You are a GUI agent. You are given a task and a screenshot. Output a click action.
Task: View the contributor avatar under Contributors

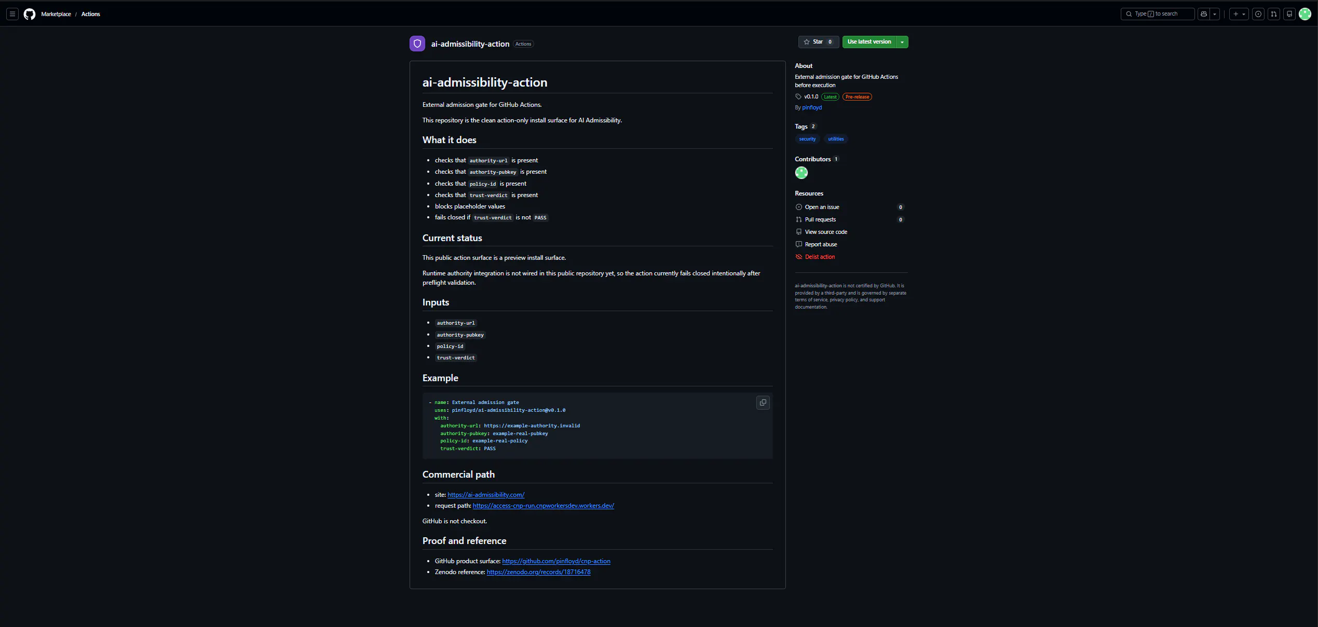click(801, 173)
